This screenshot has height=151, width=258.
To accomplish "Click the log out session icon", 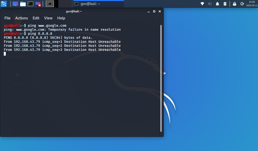I will (x=242, y=4).
